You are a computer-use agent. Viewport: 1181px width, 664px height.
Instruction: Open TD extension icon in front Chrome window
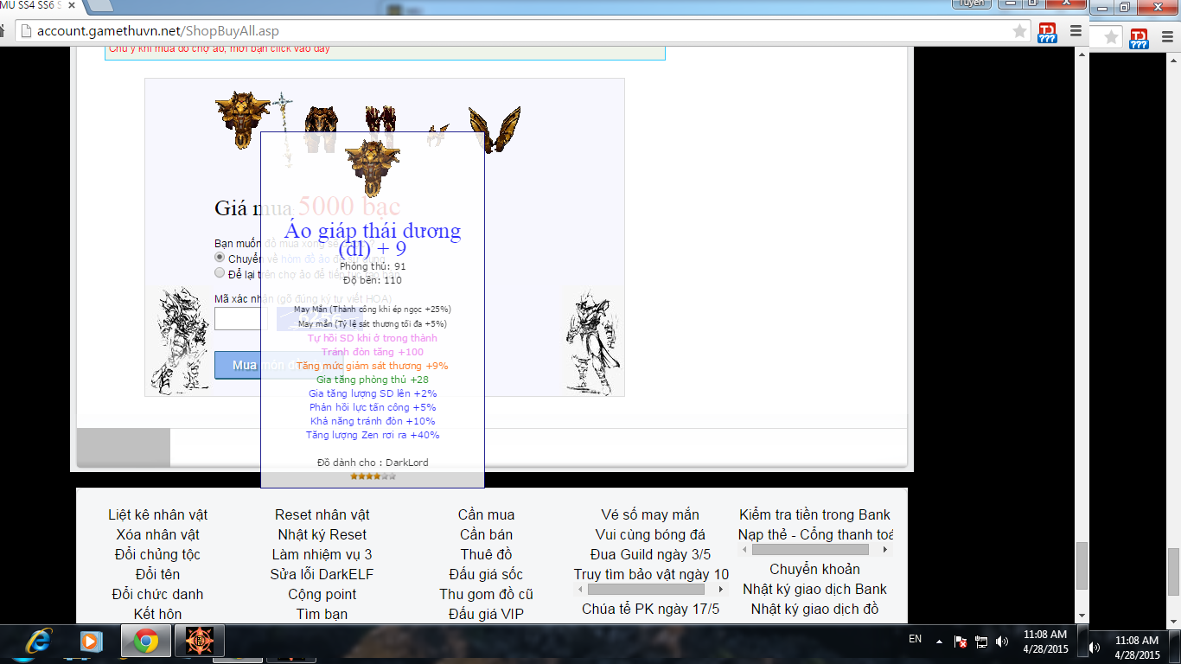point(1047,32)
